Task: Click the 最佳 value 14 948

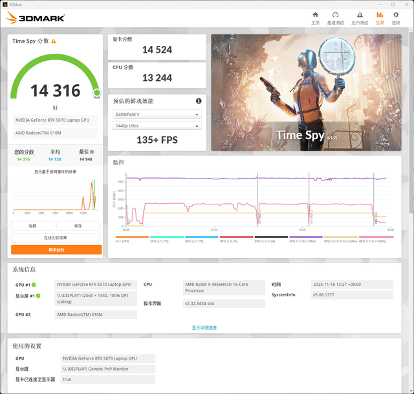Action: tap(86, 159)
